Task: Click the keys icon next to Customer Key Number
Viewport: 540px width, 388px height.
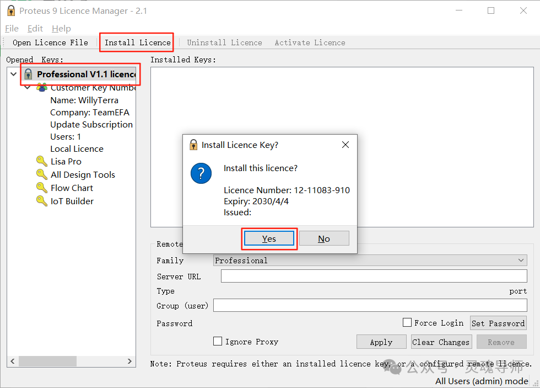Action: tap(42, 87)
